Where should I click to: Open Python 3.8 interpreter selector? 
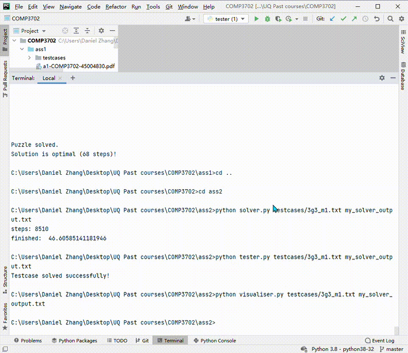[x=343, y=349]
